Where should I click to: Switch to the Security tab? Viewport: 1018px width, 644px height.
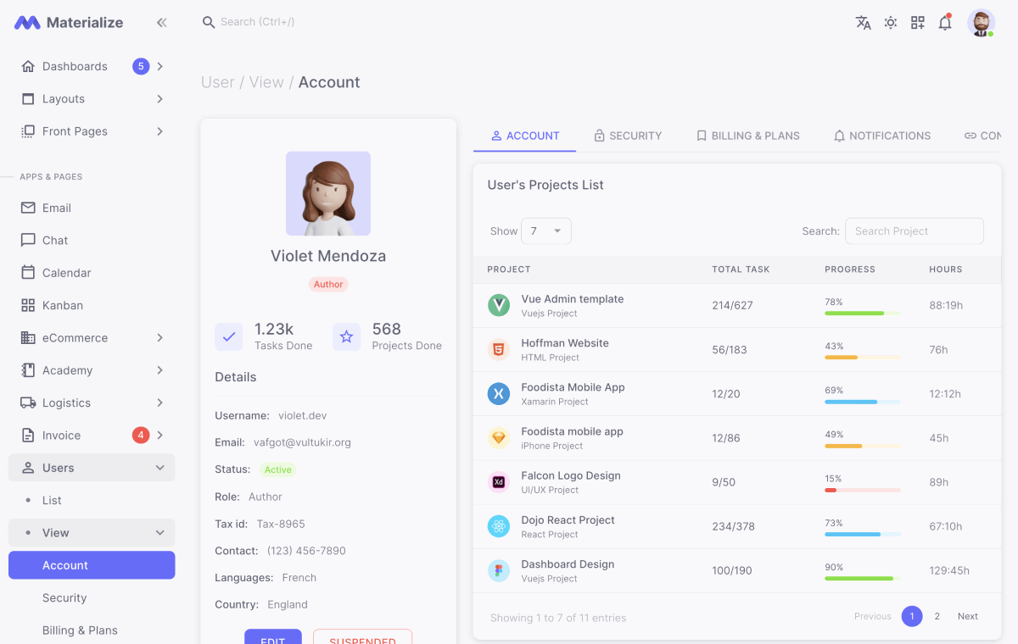click(629, 136)
